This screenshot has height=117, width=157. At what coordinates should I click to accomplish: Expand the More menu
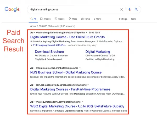click(x=97, y=19)
